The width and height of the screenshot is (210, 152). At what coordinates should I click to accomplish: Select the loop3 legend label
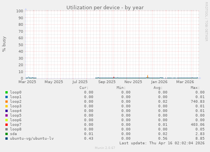[x=16, y=106]
